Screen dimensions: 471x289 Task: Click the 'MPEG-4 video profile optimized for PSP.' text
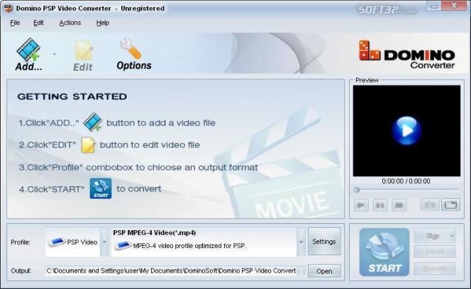tap(189, 246)
